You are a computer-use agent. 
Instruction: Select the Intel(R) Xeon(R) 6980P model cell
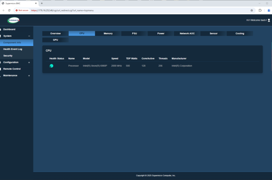pos(95,66)
